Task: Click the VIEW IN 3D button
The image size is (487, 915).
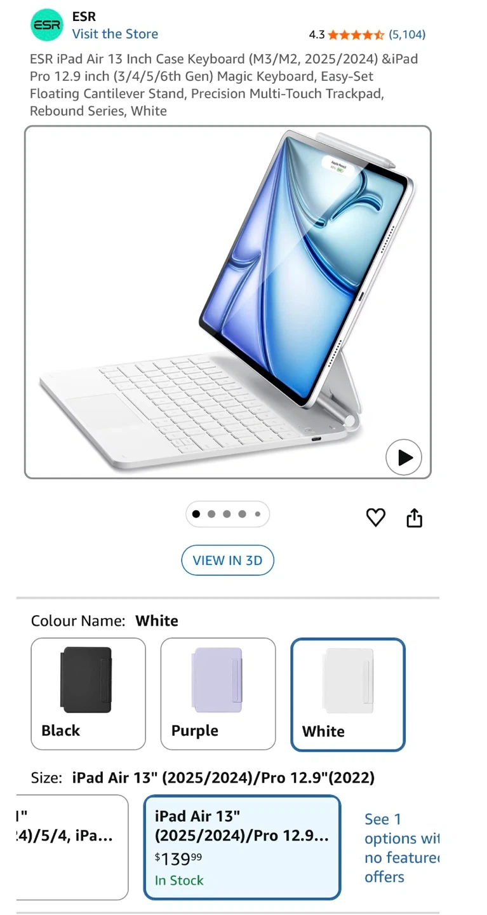Action: tap(227, 560)
